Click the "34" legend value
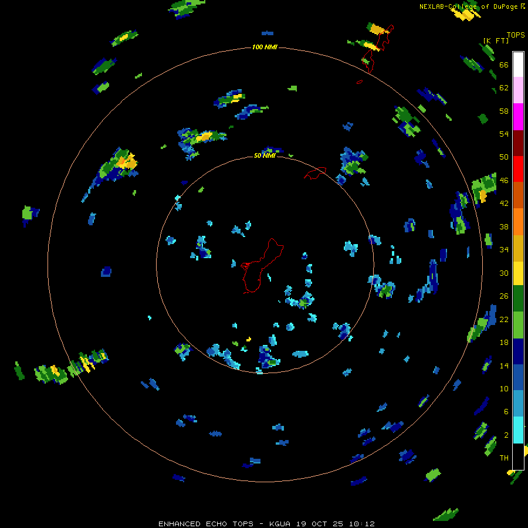 [504, 250]
